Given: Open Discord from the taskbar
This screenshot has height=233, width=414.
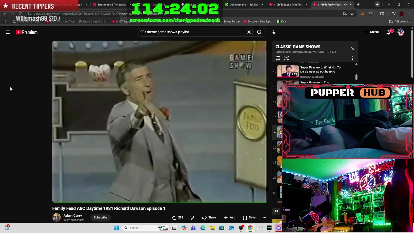Looking at the screenshot, I should pyautogui.click(x=279, y=228).
